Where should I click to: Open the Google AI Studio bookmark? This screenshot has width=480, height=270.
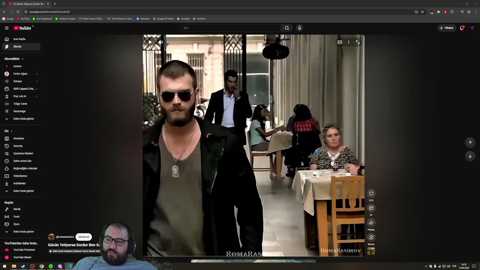pos(163,19)
